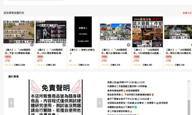Open the 天堂 363單機版 product title link
This screenshot has height=115, width=192.
[x=18, y=52]
